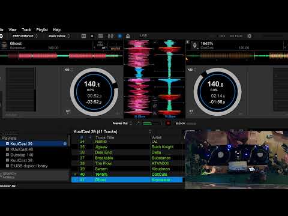Click the sync icon on KuulCast 39 row
The height and width of the screenshot is (216, 288).
65,143
